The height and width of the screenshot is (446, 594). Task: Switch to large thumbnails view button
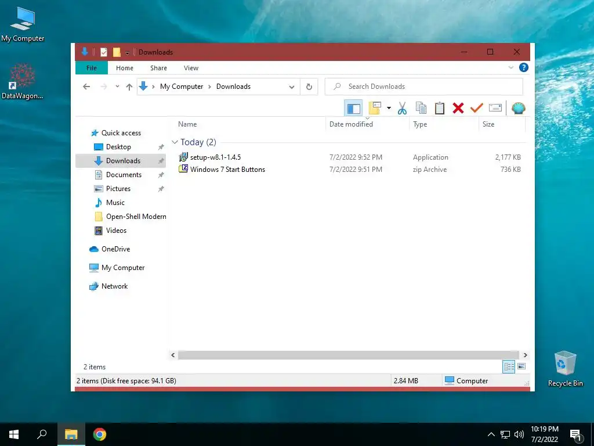(x=521, y=366)
